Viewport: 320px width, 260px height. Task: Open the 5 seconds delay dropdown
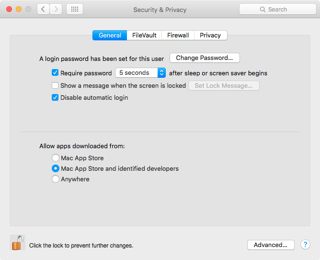tap(140, 73)
